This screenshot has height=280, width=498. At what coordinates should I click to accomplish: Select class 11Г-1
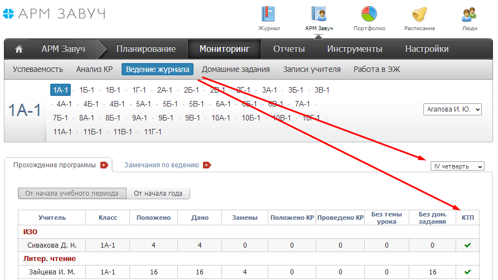pos(153,132)
